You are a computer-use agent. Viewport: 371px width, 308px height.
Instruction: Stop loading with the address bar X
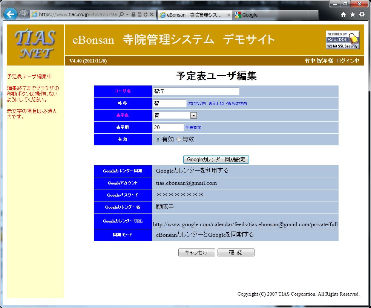pyautogui.click(x=152, y=14)
